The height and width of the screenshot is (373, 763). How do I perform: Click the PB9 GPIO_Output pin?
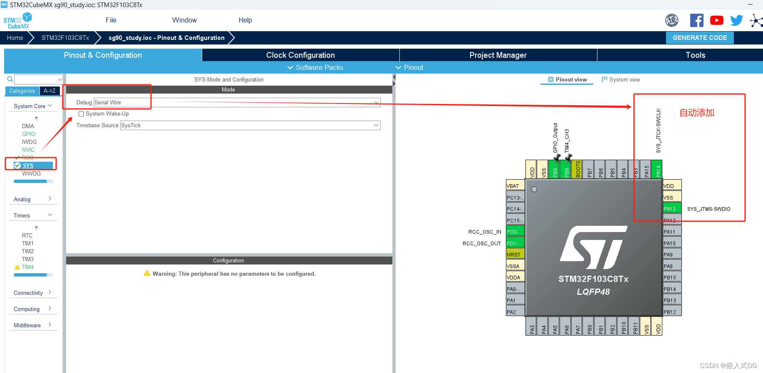click(x=554, y=169)
